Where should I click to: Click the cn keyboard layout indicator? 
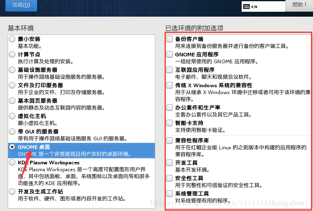[x=264, y=6]
